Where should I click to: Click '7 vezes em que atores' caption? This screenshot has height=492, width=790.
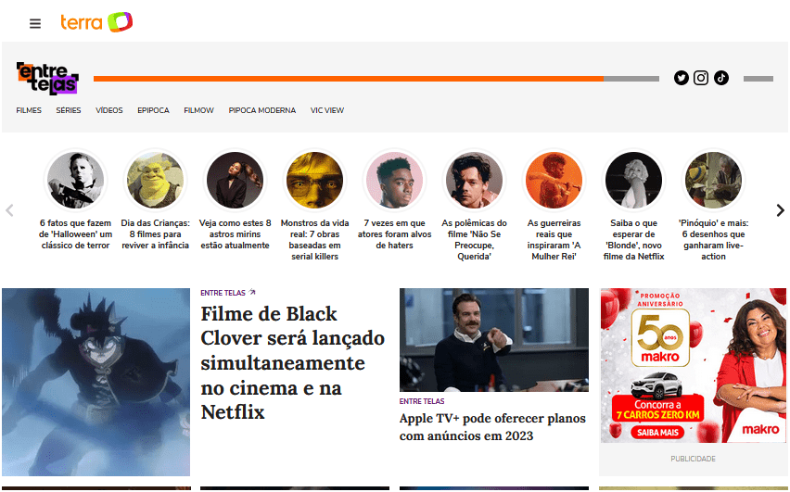(394, 234)
